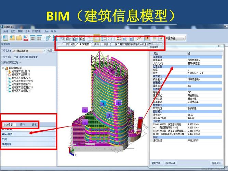Click the 复制文本 button
Screen dimensions: 228x171
point(156,163)
